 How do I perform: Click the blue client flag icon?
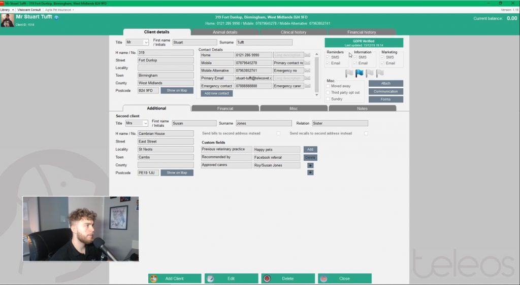tap(360, 74)
